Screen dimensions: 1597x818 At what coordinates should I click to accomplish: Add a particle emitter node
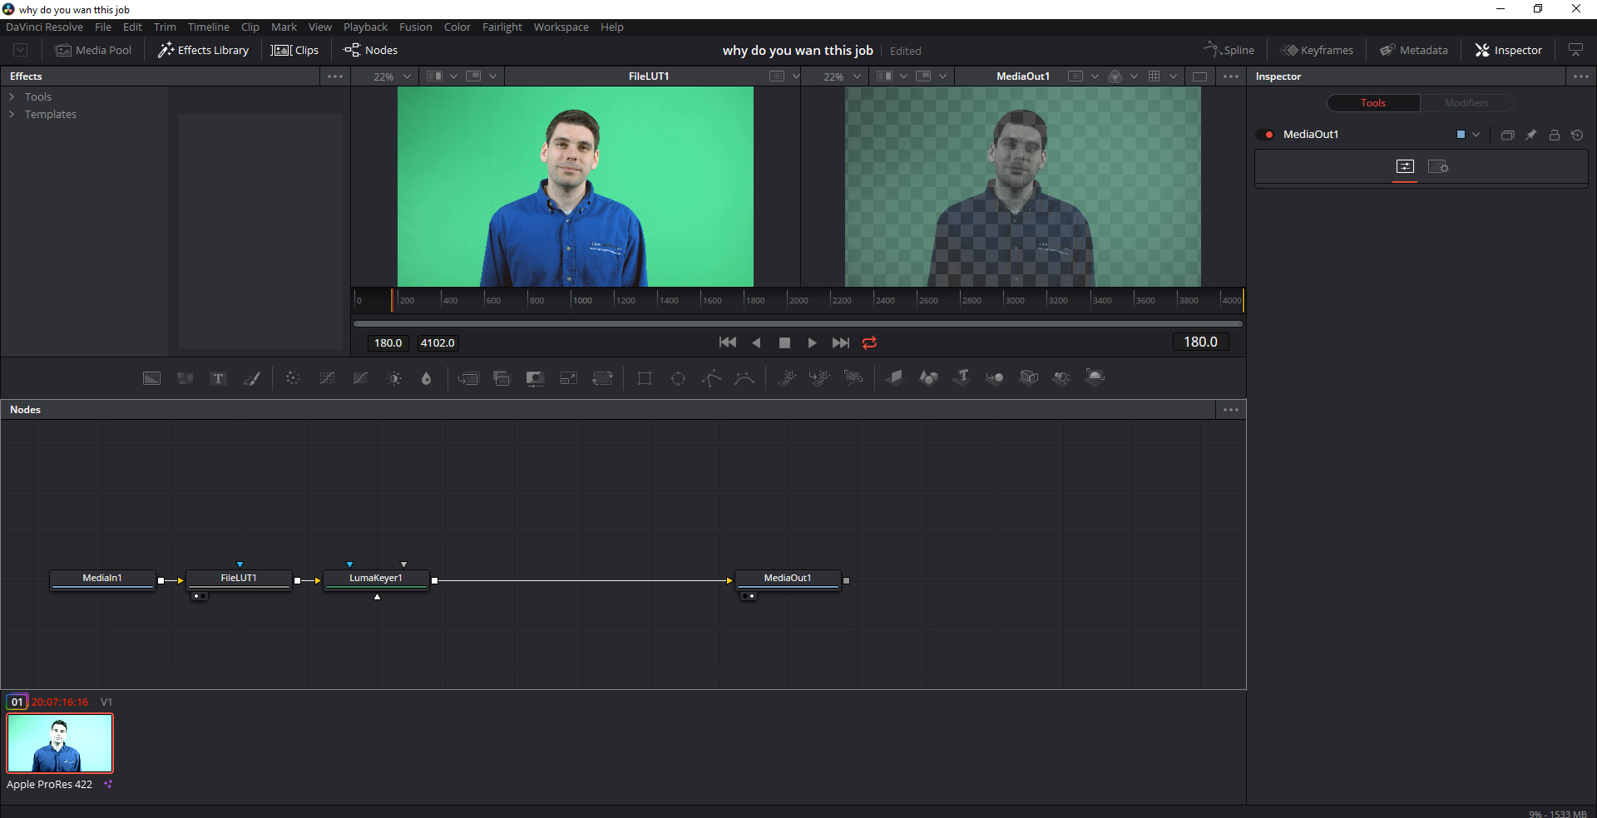pos(787,378)
